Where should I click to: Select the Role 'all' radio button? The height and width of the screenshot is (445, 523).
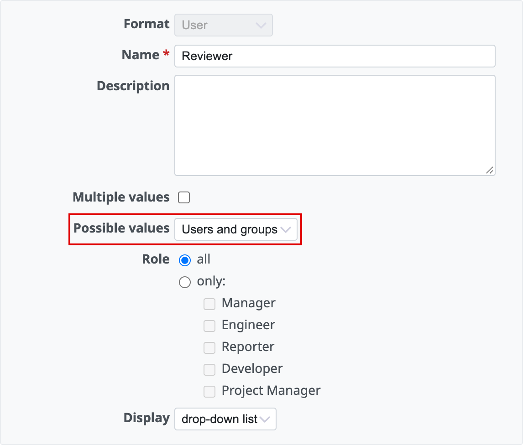click(x=185, y=260)
